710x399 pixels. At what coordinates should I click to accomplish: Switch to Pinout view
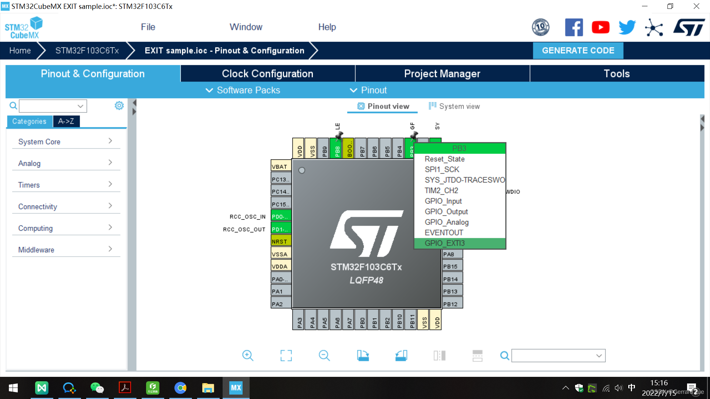coord(383,106)
